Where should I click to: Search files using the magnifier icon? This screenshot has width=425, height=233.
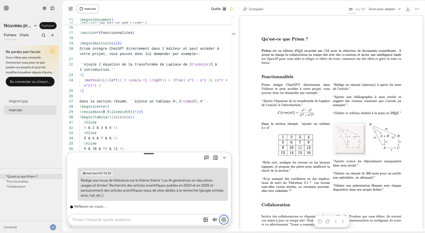(x=44, y=35)
